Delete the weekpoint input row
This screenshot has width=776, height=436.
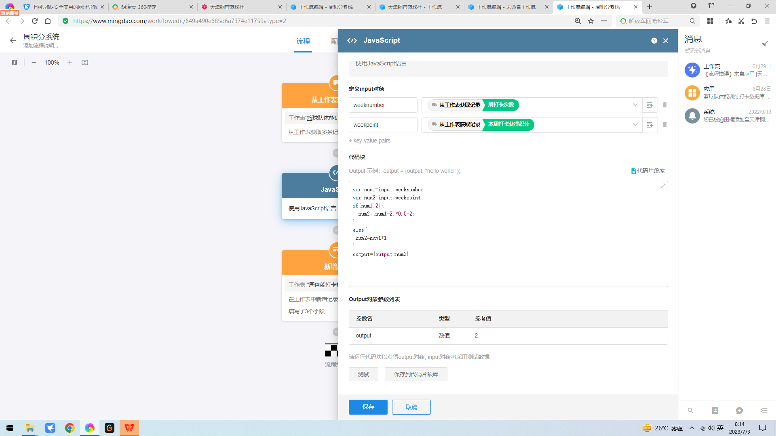(x=664, y=125)
